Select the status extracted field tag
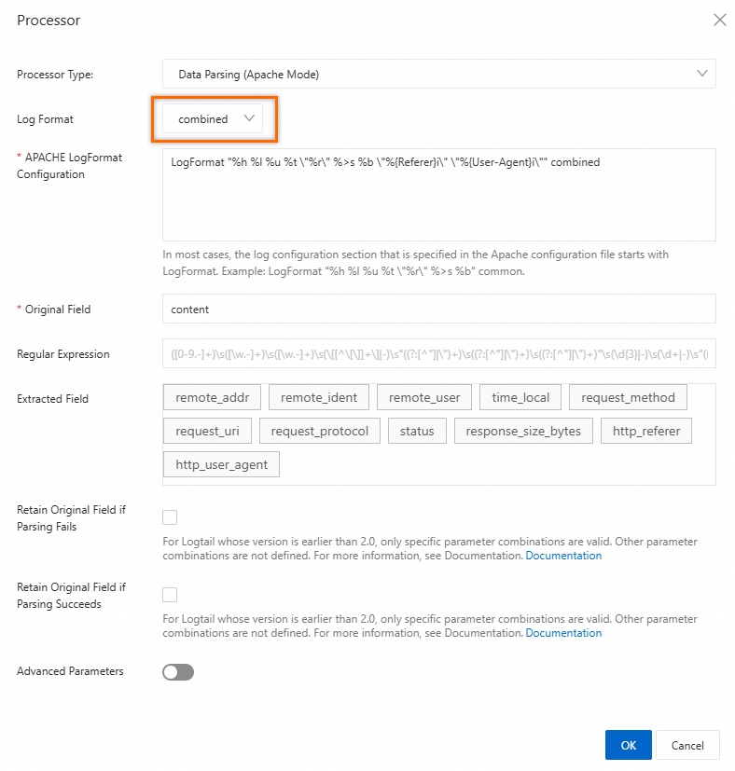Screen dimensions: 735x771 tap(417, 431)
